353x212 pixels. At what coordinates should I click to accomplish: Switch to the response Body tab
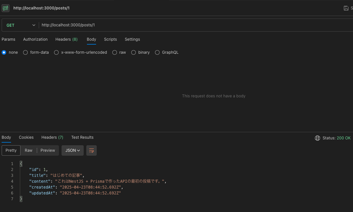pyautogui.click(x=6, y=137)
